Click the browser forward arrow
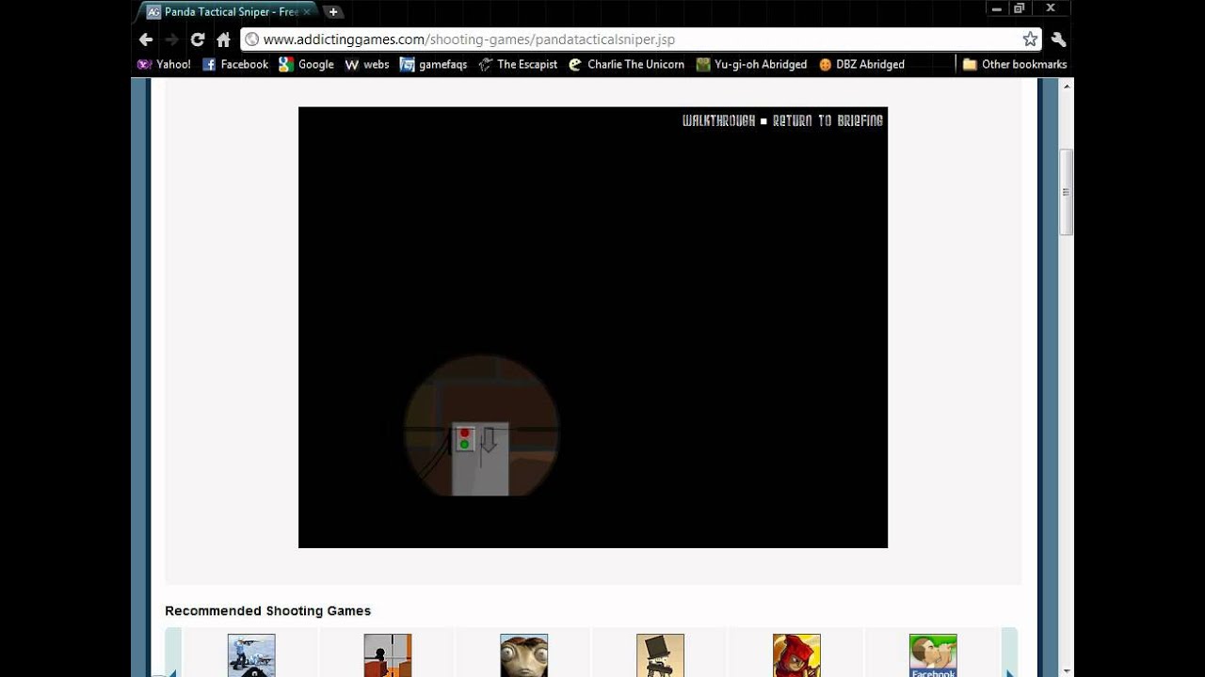1205x677 pixels. [171, 39]
